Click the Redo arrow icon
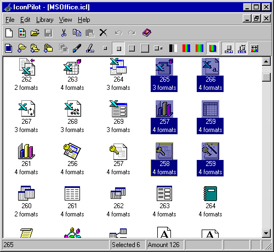274x252 pixels. point(132,33)
